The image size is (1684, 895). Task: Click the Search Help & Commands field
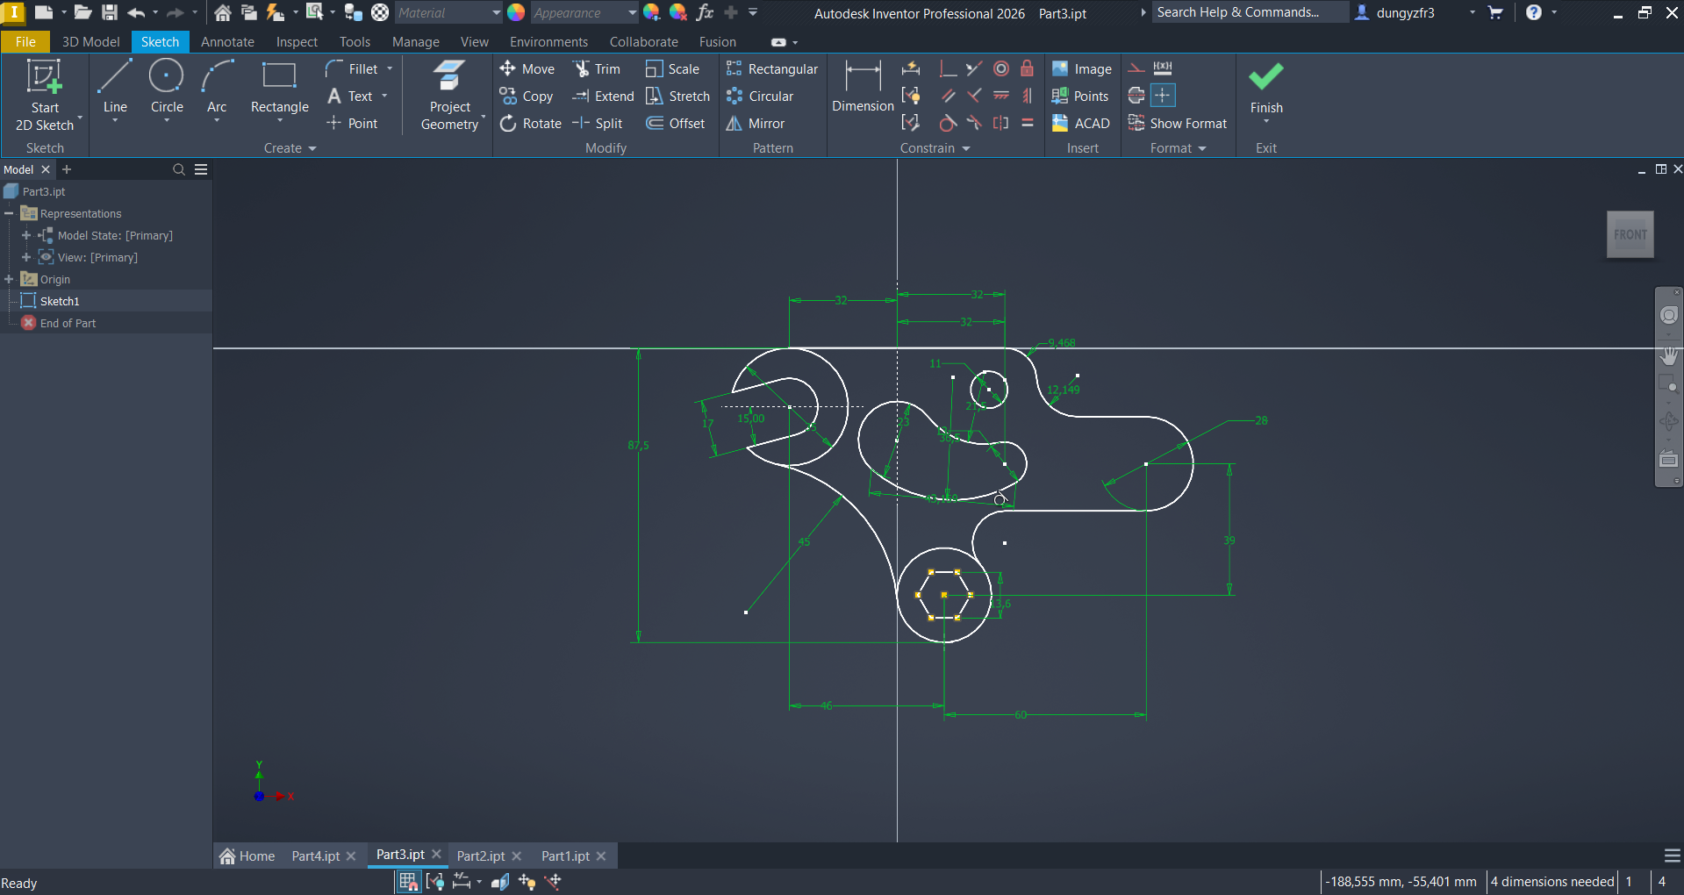tap(1248, 12)
